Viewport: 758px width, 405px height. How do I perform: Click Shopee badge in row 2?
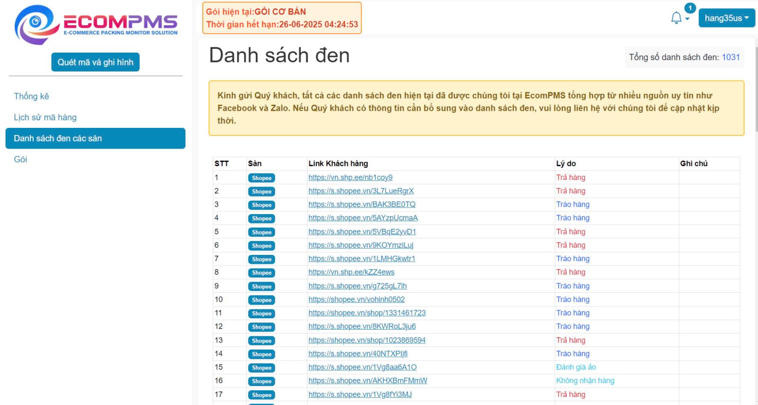(x=262, y=191)
